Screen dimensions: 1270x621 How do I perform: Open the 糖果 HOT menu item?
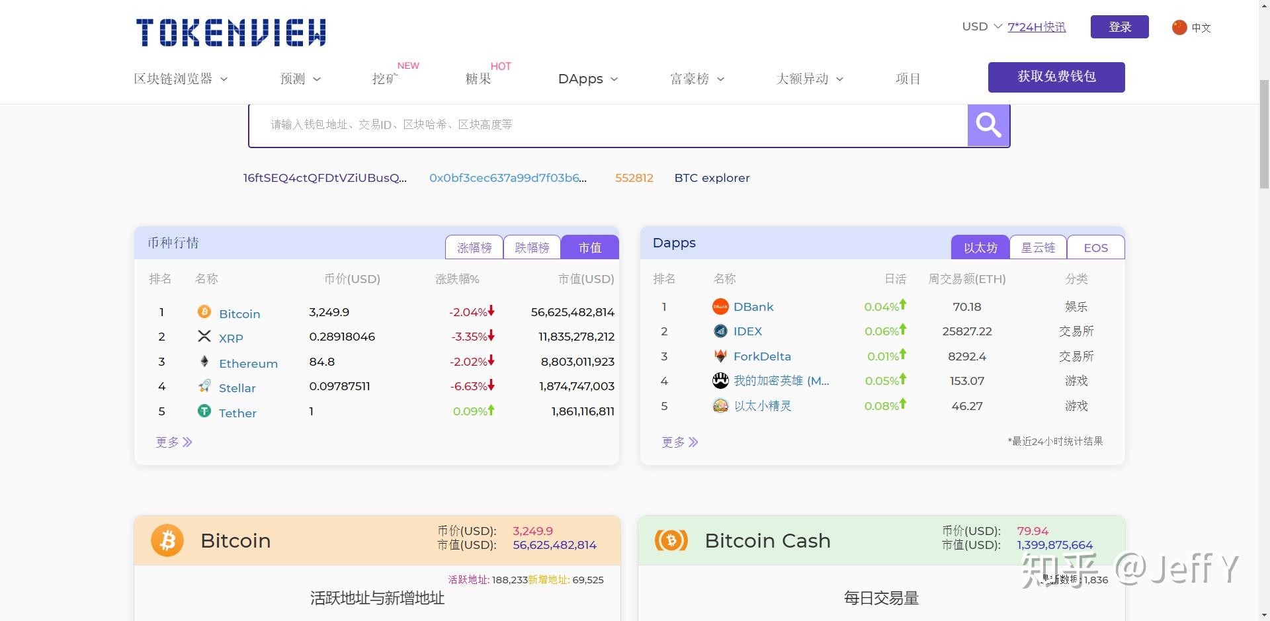coord(478,79)
